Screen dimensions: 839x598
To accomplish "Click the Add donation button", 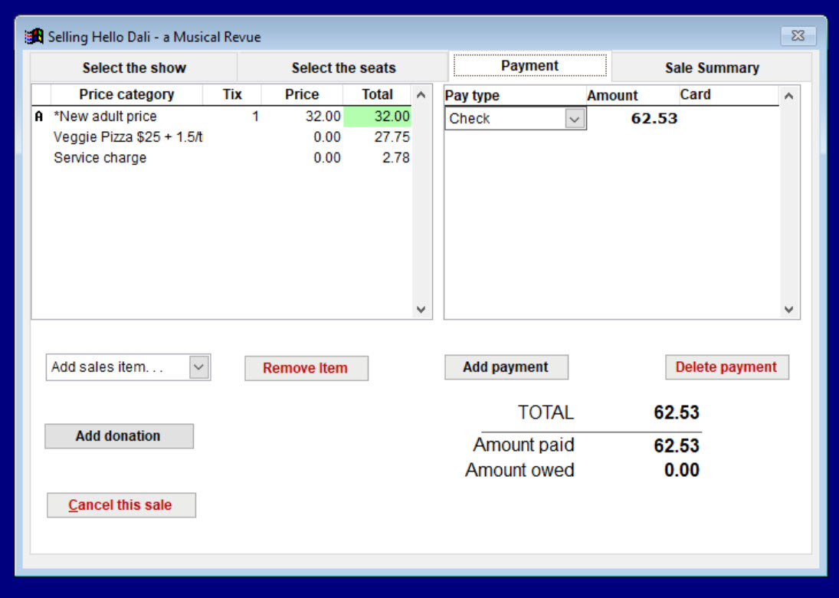I will pos(119,435).
